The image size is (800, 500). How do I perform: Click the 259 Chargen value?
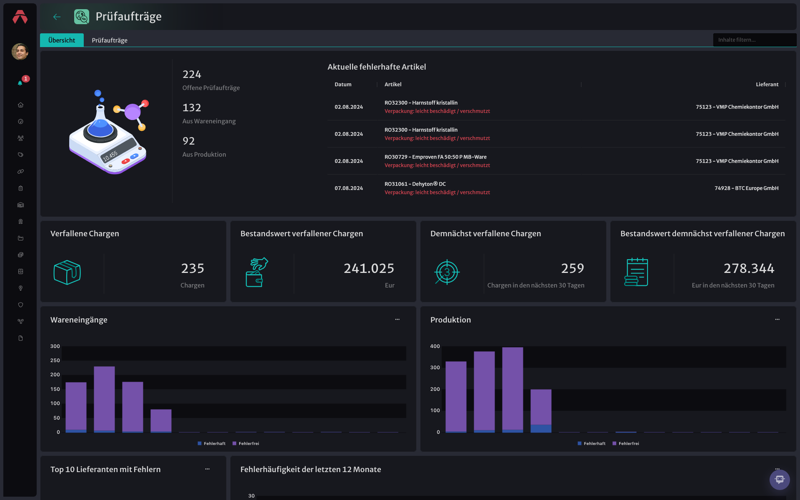coord(572,268)
